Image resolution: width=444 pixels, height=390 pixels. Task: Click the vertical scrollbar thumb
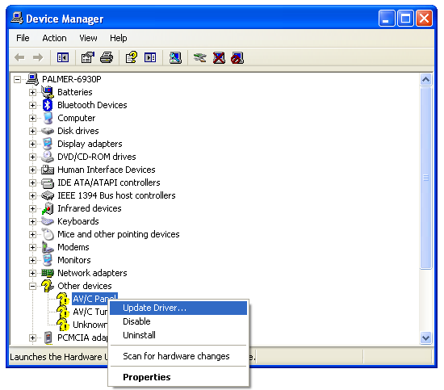pyautogui.click(x=426, y=178)
